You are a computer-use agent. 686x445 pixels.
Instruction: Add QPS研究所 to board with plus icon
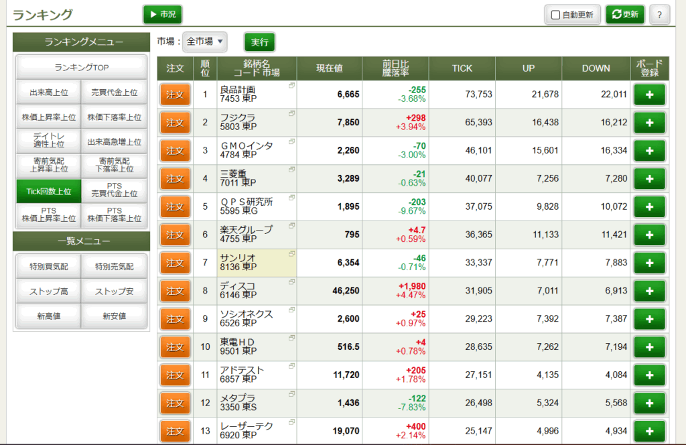[649, 206]
